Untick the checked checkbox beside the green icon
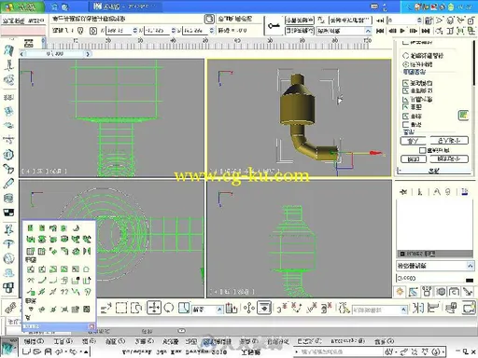The image size is (478, 358). point(405,117)
